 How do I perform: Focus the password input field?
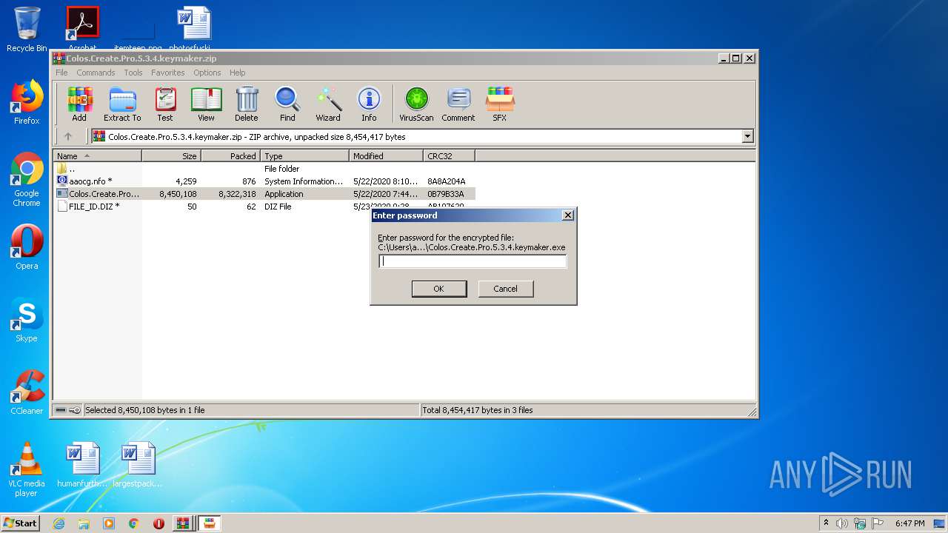(x=473, y=261)
